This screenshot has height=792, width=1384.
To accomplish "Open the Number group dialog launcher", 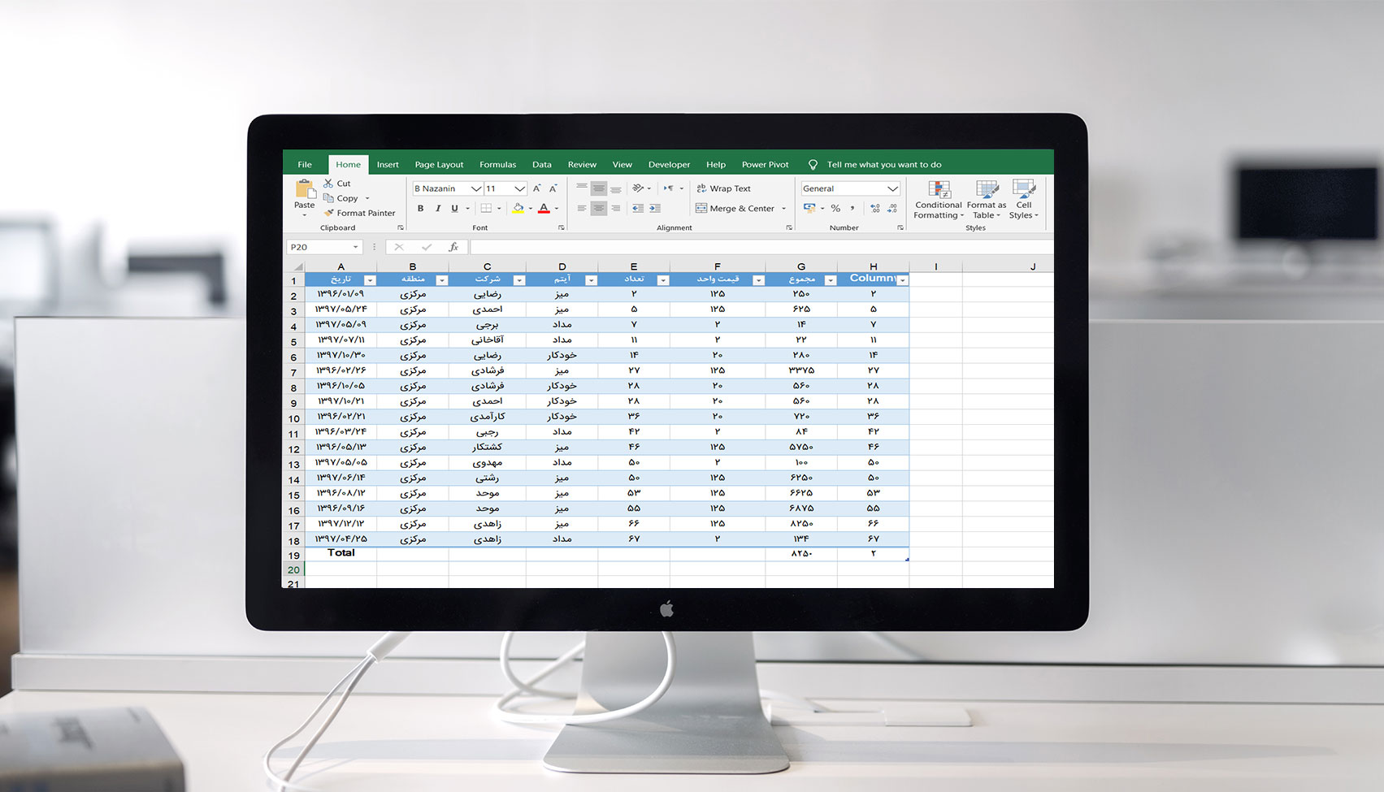I will (x=900, y=228).
